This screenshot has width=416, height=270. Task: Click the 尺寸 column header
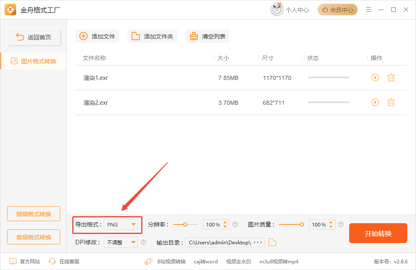pyautogui.click(x=267, y=58)
